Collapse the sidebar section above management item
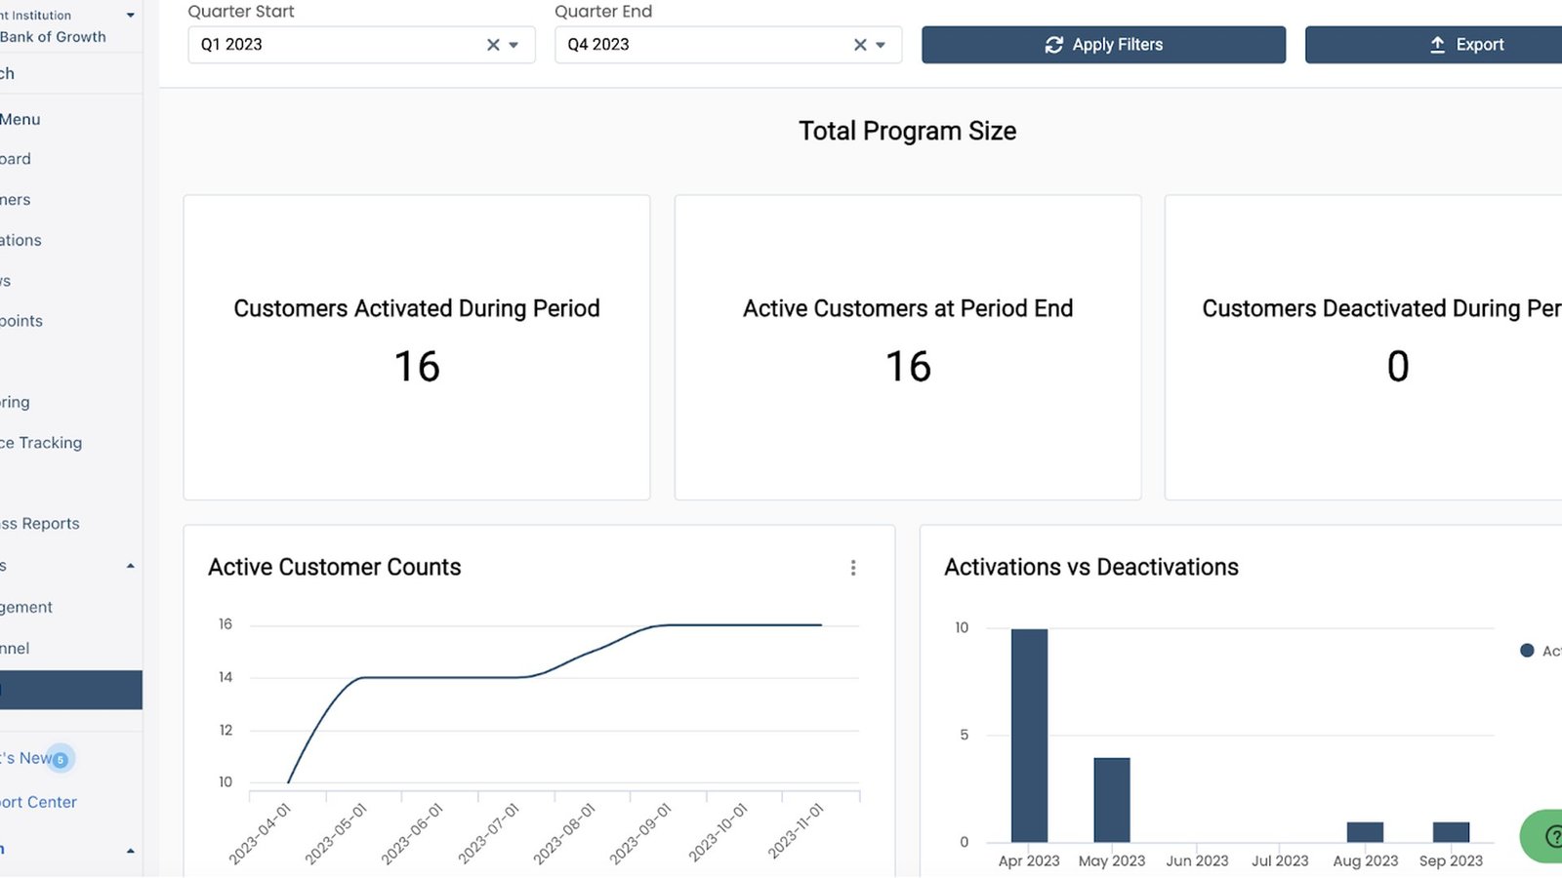 (x=131, y=566)
